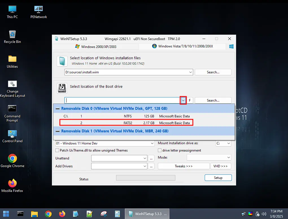Select the 2.17 GB FAT32 partition
Viewport: 288px width, 219px height.
127,123
